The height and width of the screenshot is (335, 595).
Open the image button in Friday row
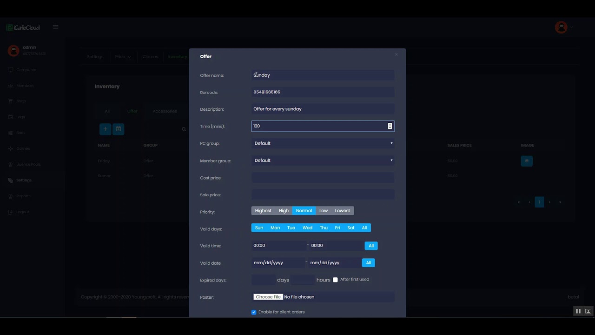(x=527, y=161)
